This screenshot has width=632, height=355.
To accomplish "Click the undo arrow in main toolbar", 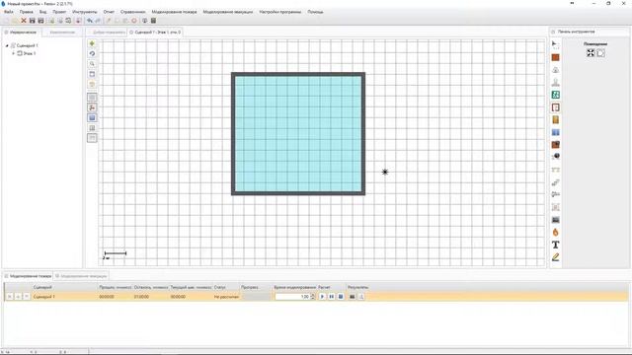I will pyautogui.click(x=90, y=21).
